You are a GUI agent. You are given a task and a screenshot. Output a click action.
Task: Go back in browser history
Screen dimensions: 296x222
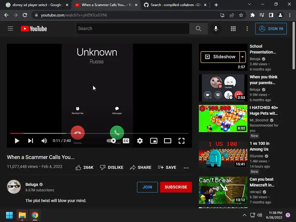point(6,15)
